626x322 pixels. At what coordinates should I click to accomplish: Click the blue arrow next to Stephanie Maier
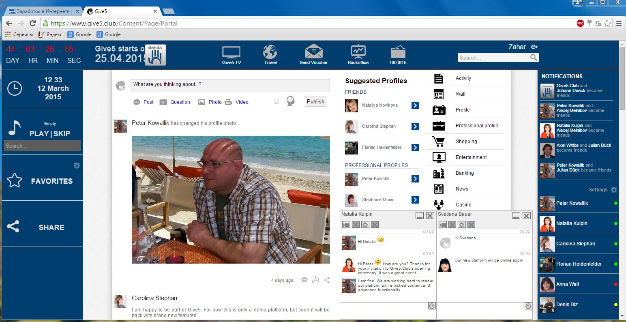coord(415,200)
